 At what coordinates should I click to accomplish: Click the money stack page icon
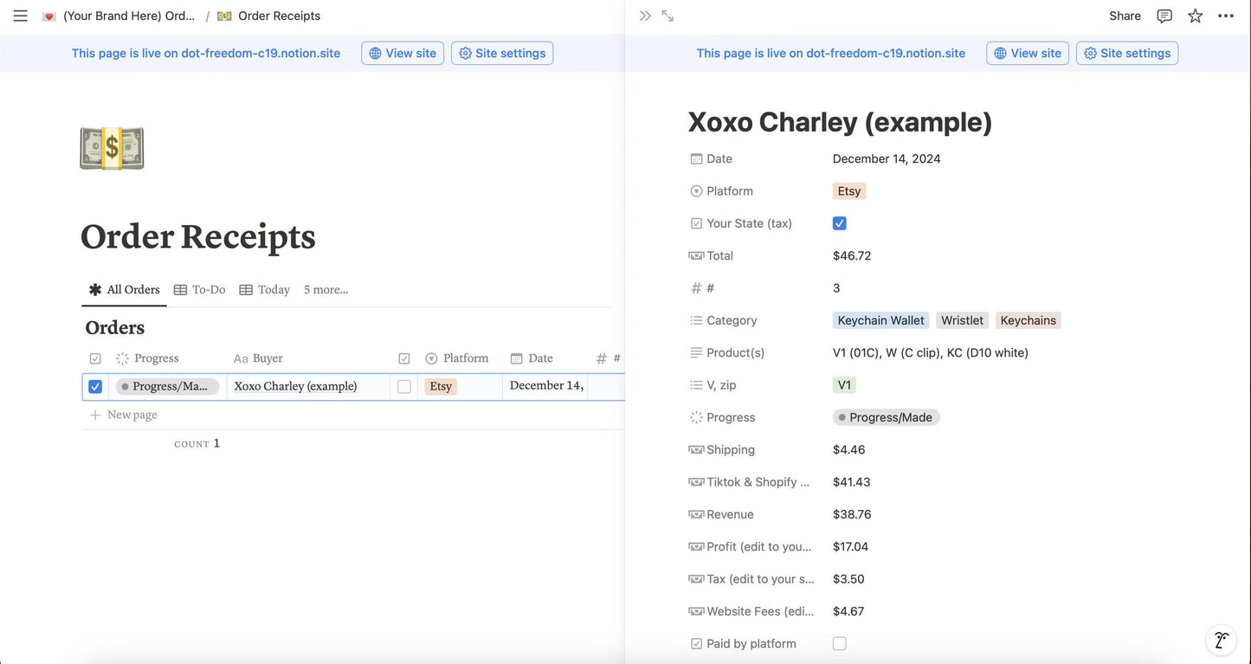coord(111,147)
